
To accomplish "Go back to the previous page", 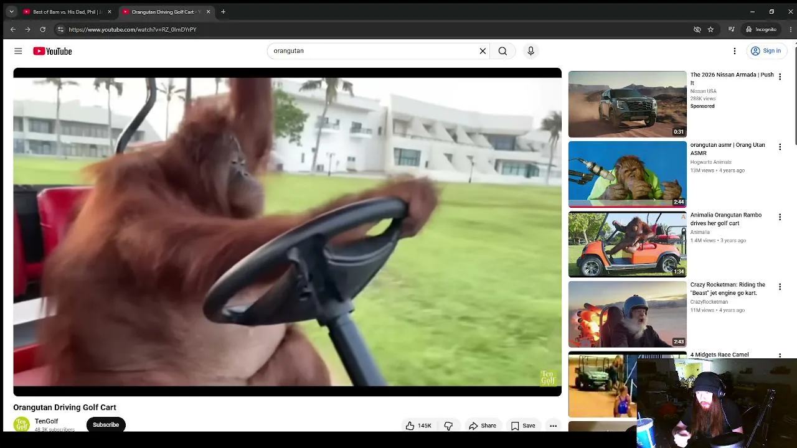I will pos(12,29).
